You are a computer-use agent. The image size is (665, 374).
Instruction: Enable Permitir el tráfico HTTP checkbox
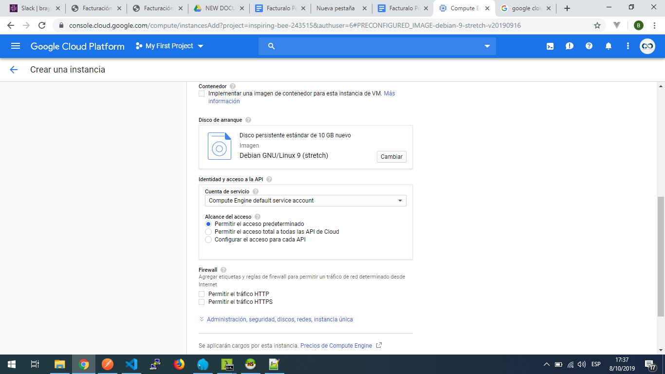point(202,294)
